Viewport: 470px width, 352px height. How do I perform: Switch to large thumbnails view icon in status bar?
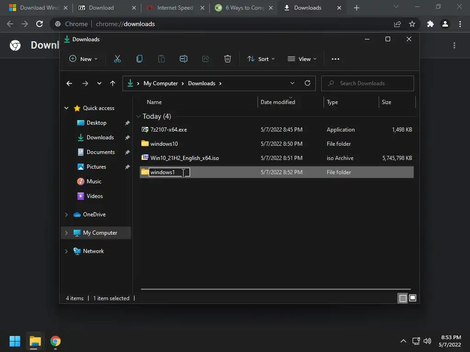413,298
